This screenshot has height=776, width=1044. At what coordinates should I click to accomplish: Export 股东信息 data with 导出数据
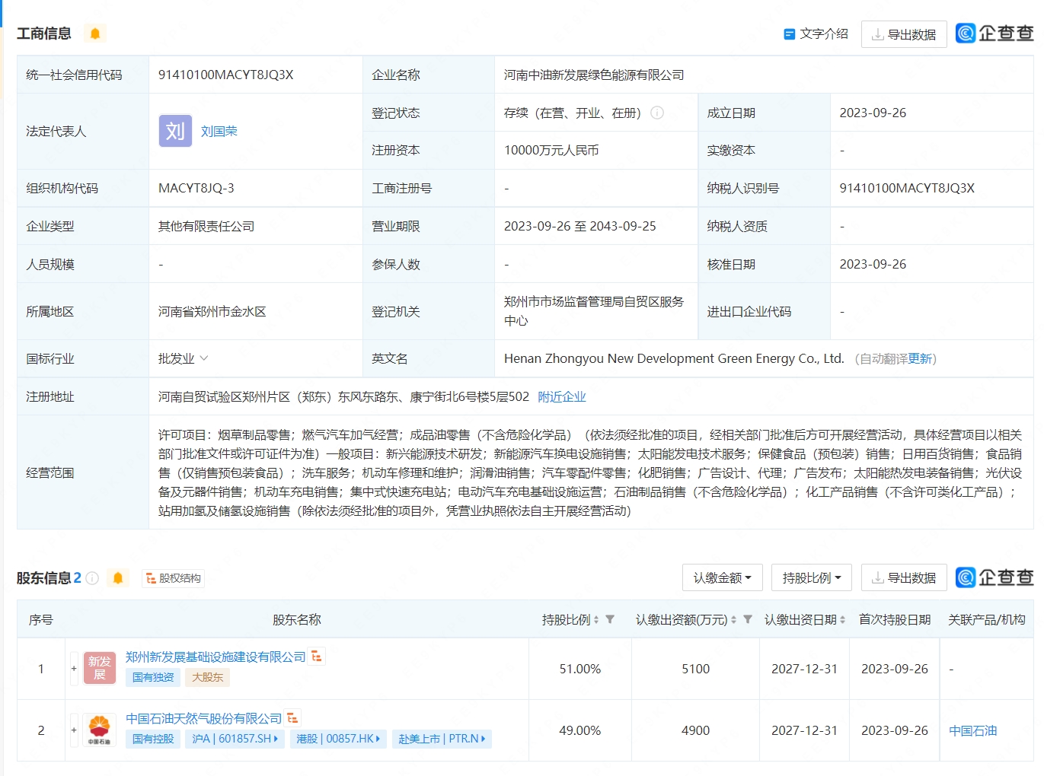[x=904, y=578]
